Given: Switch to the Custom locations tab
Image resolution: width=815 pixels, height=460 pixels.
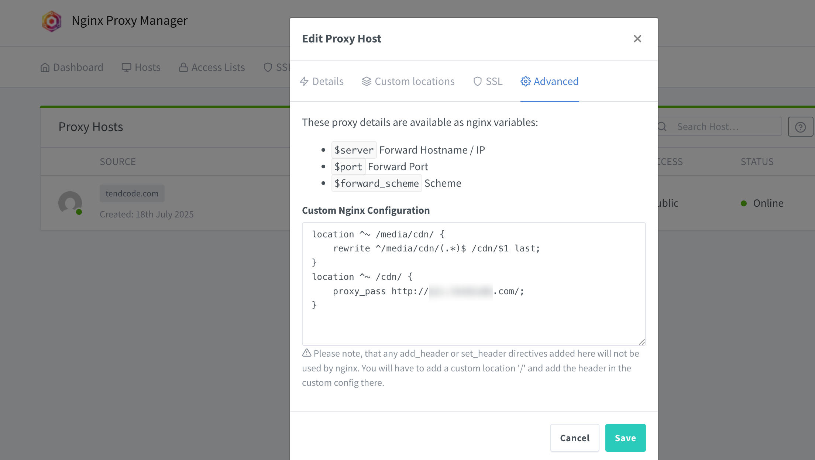Looking at the screenshot, I should click(408, 81).
